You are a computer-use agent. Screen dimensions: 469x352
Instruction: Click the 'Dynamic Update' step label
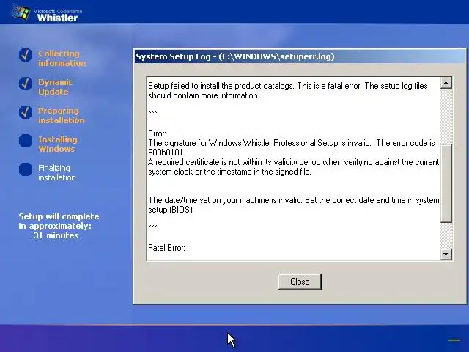tap(56, 87)
